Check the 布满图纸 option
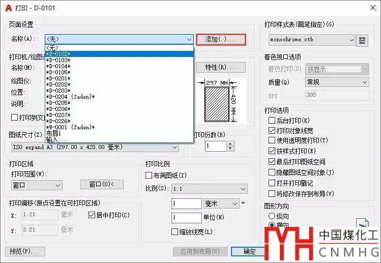This screenshot has width=381, height=263. pyautogui.click(x=149, y=176)
